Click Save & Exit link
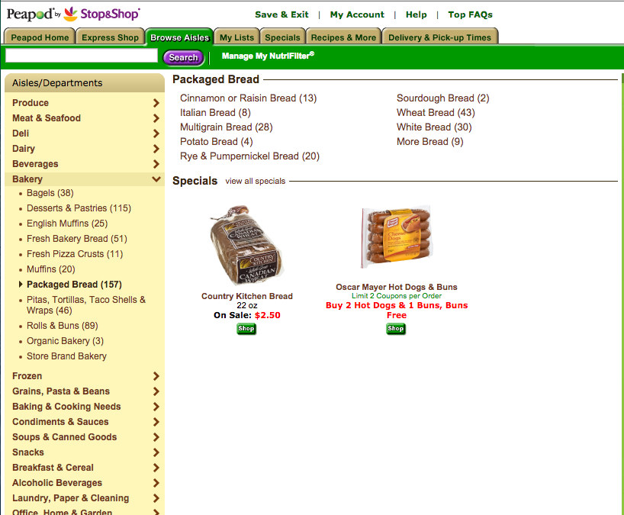This screenshot has width=624, height=515. [281, 14]
